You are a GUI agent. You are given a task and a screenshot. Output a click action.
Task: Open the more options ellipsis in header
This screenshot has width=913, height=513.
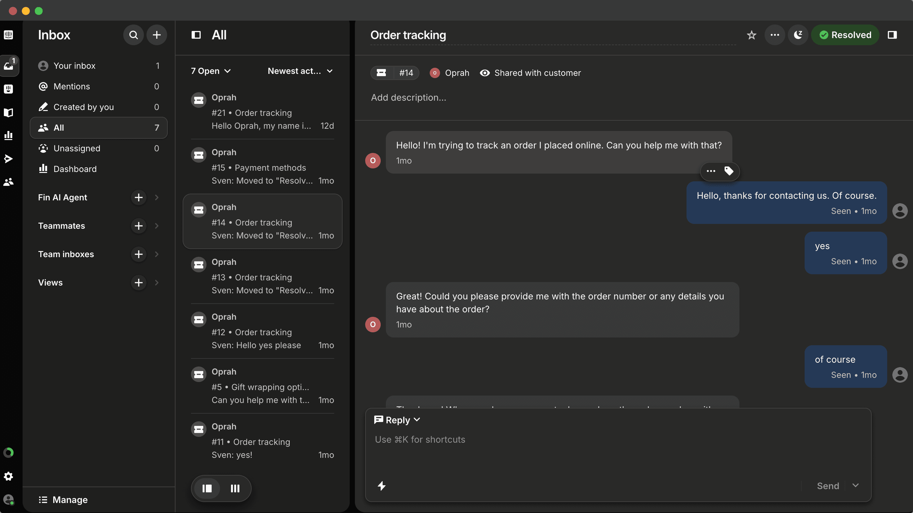[775, 35]
